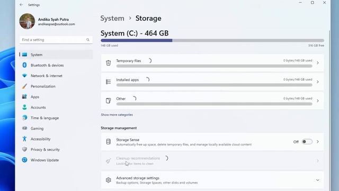Viewport: 339px width, 191px height.
Task: Click the Storage Sense drive icon
Action: pyautogui.click(x=108, y=142)
